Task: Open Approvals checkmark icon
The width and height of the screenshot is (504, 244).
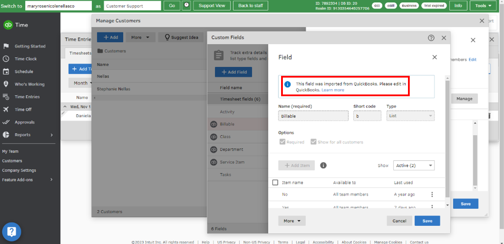Action: tap(6, 122)
